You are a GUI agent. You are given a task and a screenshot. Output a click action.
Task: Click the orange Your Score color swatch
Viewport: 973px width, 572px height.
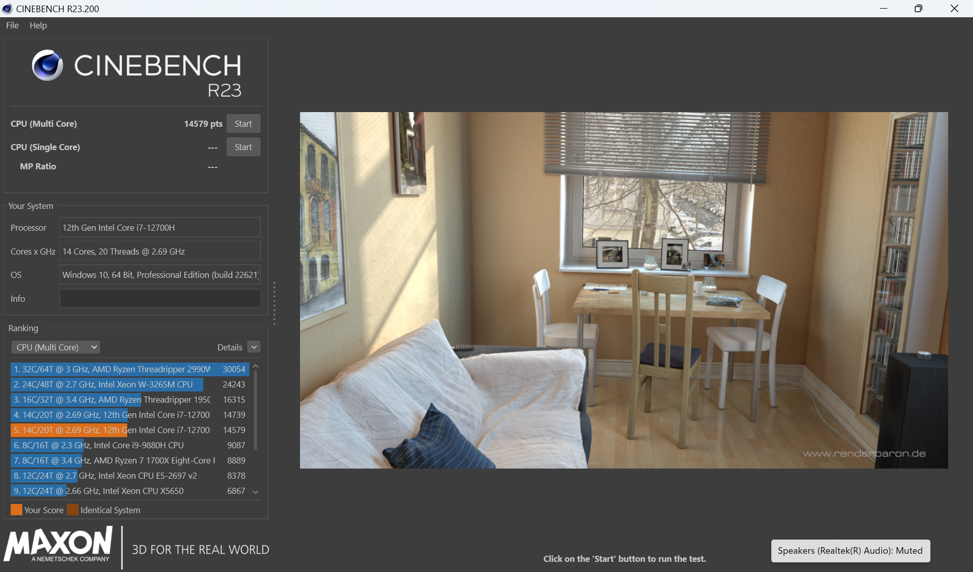(x=16, y=510)
